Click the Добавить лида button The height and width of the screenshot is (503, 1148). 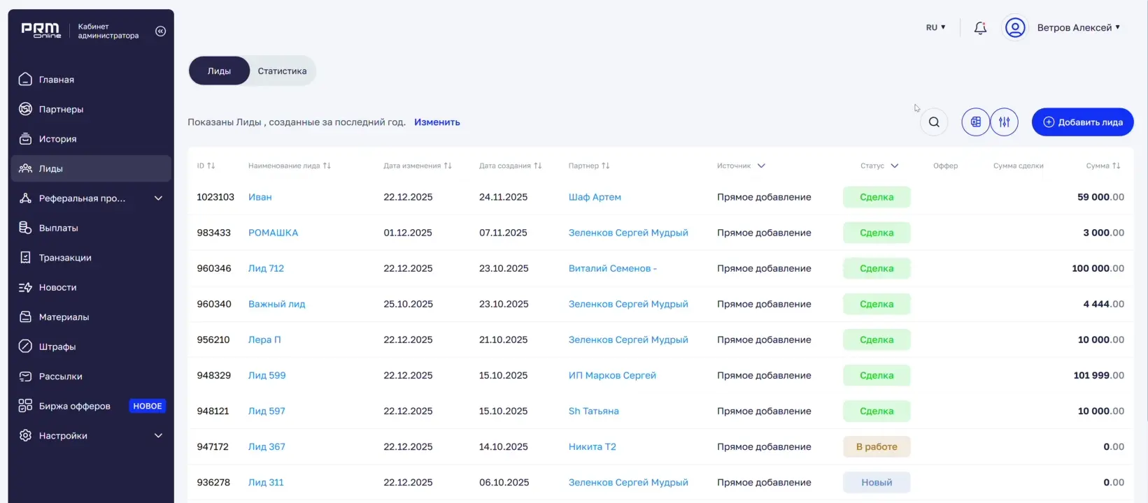point(1082,122)
